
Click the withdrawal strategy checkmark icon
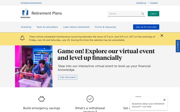[x=90, y=99]
